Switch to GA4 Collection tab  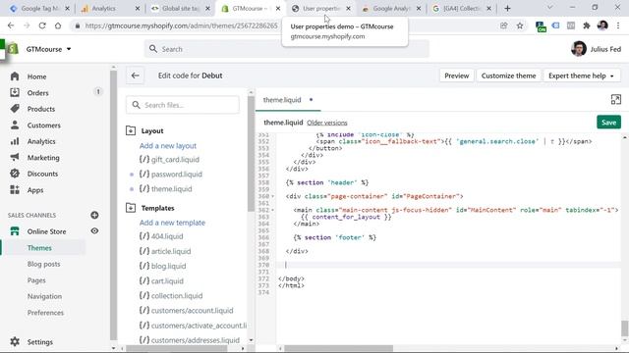(461, 8)
